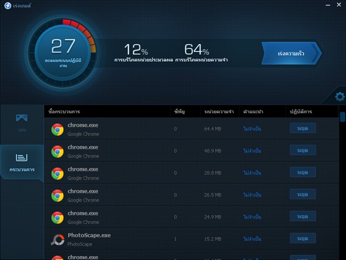Stop the chrome.exe process using 28.8 MB

pyautogui.click(x=303, y=172)
